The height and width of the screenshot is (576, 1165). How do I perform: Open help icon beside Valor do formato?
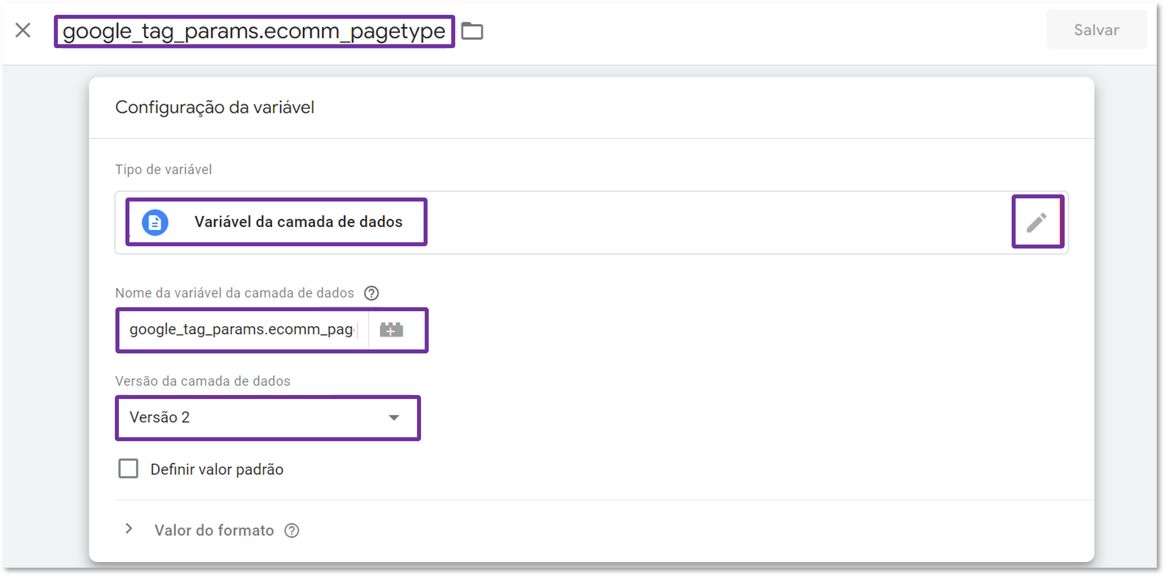(292, 530)
